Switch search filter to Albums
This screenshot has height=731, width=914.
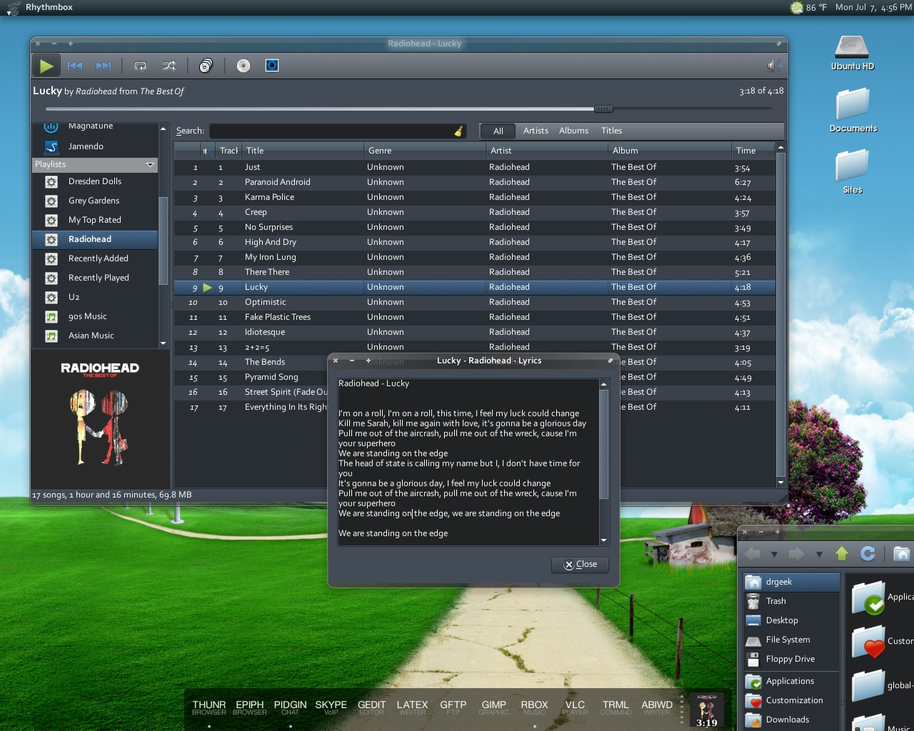574,131
